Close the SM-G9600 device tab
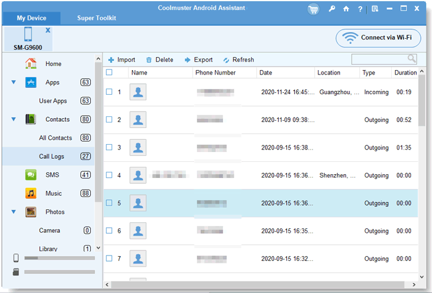 pyautogui.click(x=48, y=30)
